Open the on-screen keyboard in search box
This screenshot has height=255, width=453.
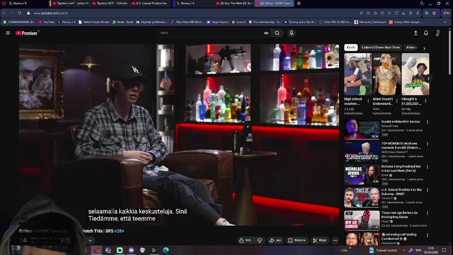click(x=266, y=33)
